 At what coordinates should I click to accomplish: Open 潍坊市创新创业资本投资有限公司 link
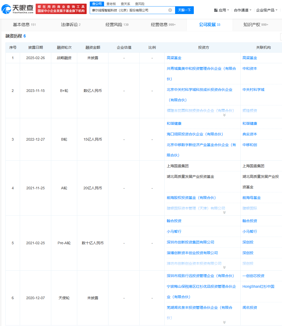click(194, 264)
